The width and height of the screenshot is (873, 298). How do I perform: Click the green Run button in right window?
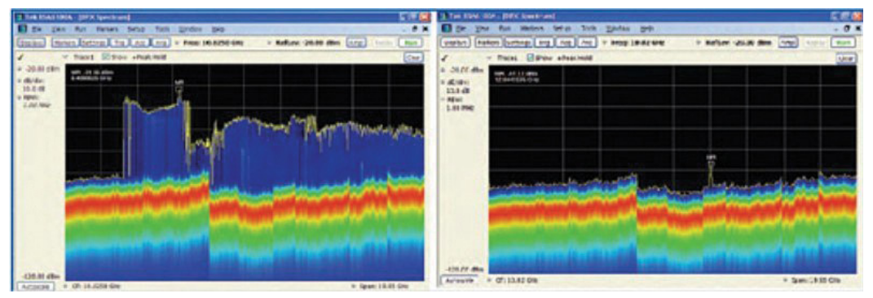(843, 42)
